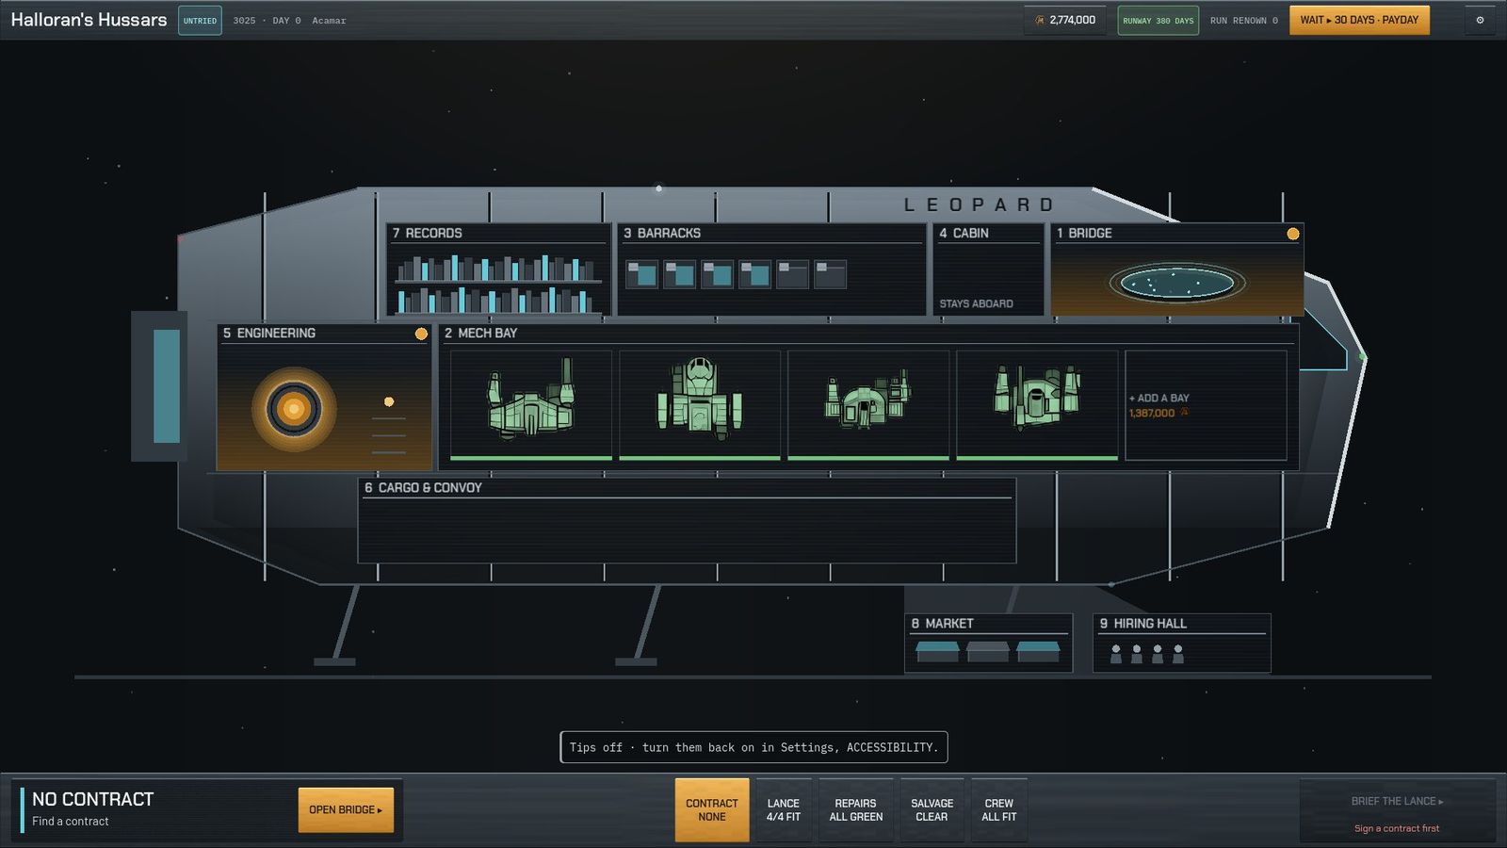Select the fifth bunk in Barracks

[793, 274]
